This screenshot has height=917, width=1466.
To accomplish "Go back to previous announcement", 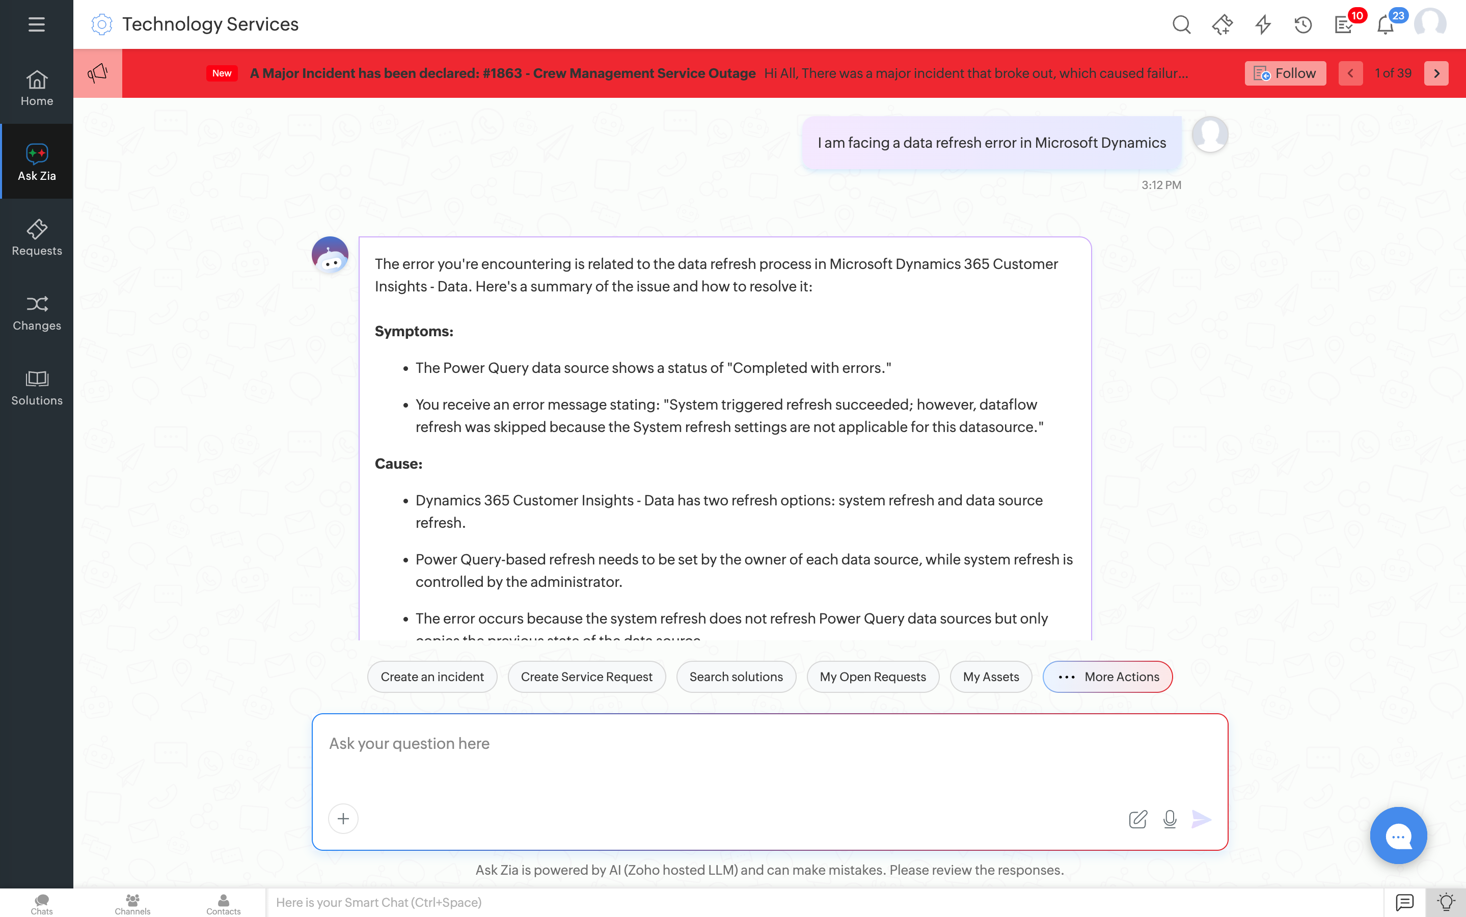I will click(x=1351, y=73).
